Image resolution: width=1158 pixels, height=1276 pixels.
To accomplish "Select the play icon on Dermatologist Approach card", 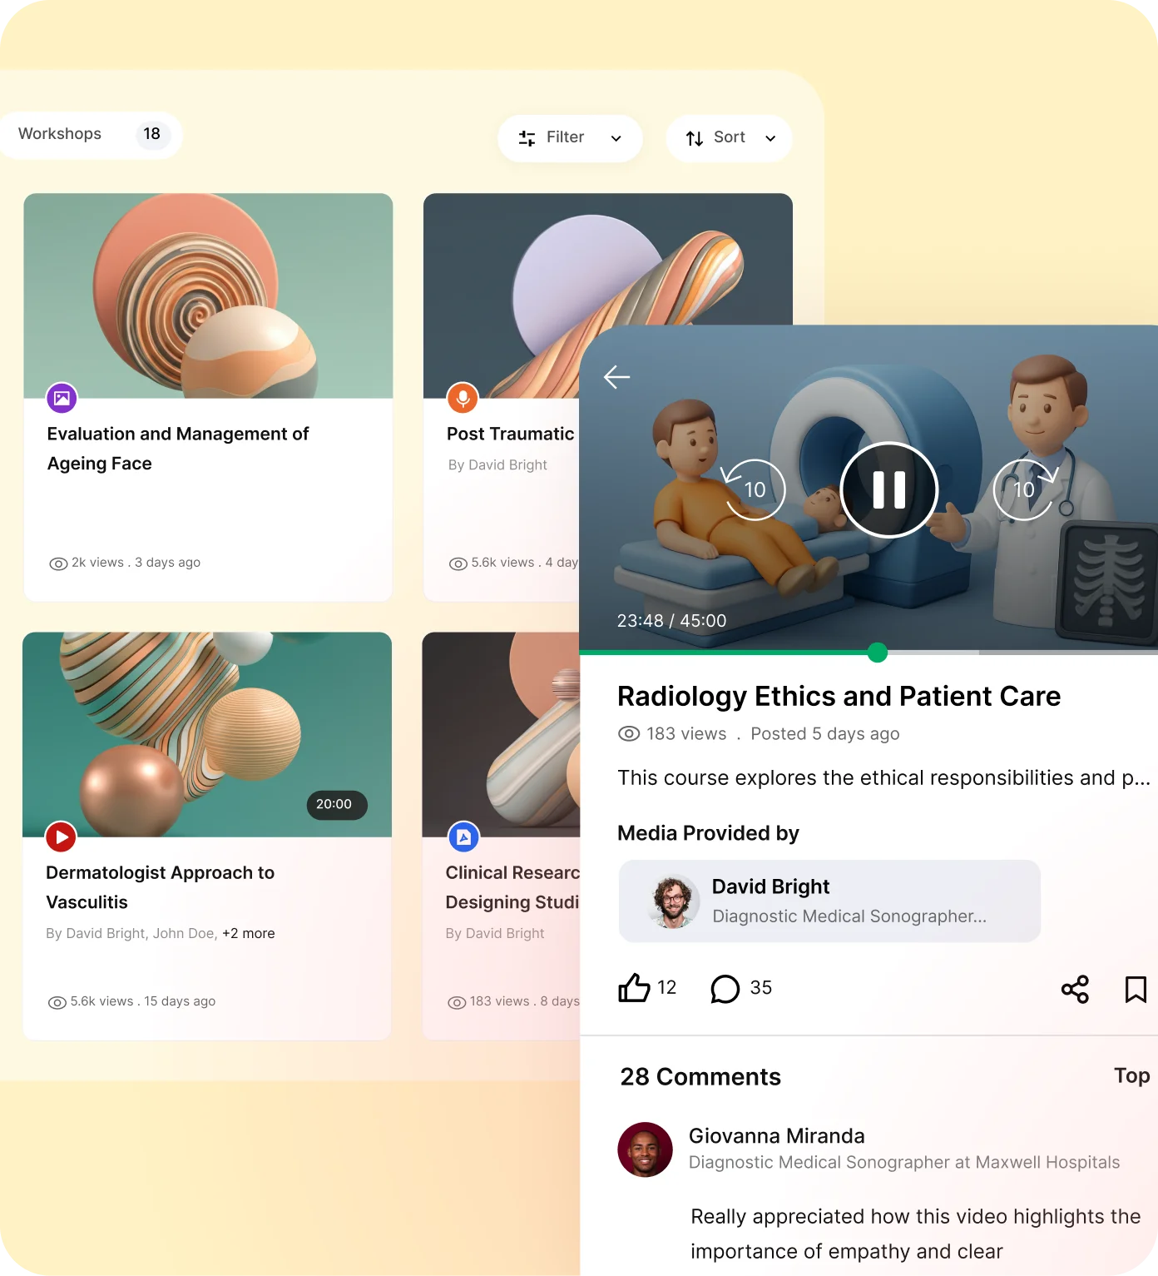I will [x=61, y=837].
